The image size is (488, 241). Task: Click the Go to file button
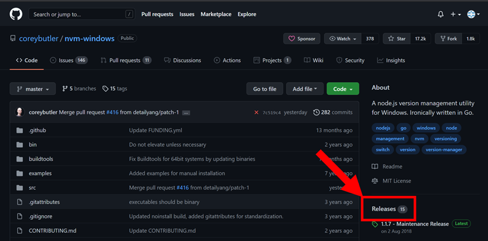coord(264,89)
